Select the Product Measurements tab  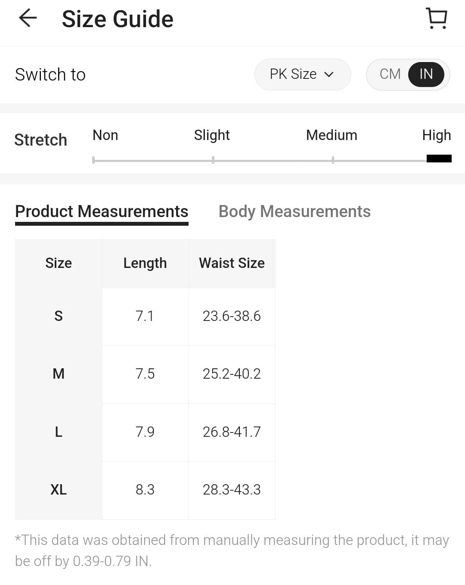102,212
